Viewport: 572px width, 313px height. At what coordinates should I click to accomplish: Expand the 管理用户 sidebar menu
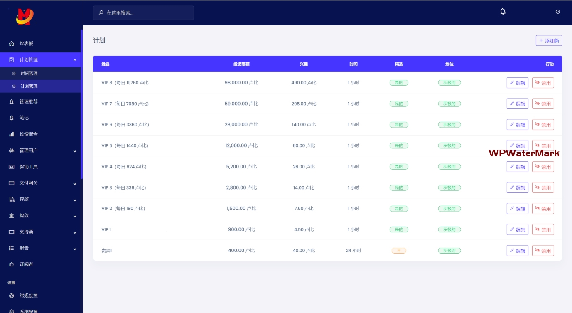pos(75,151)
